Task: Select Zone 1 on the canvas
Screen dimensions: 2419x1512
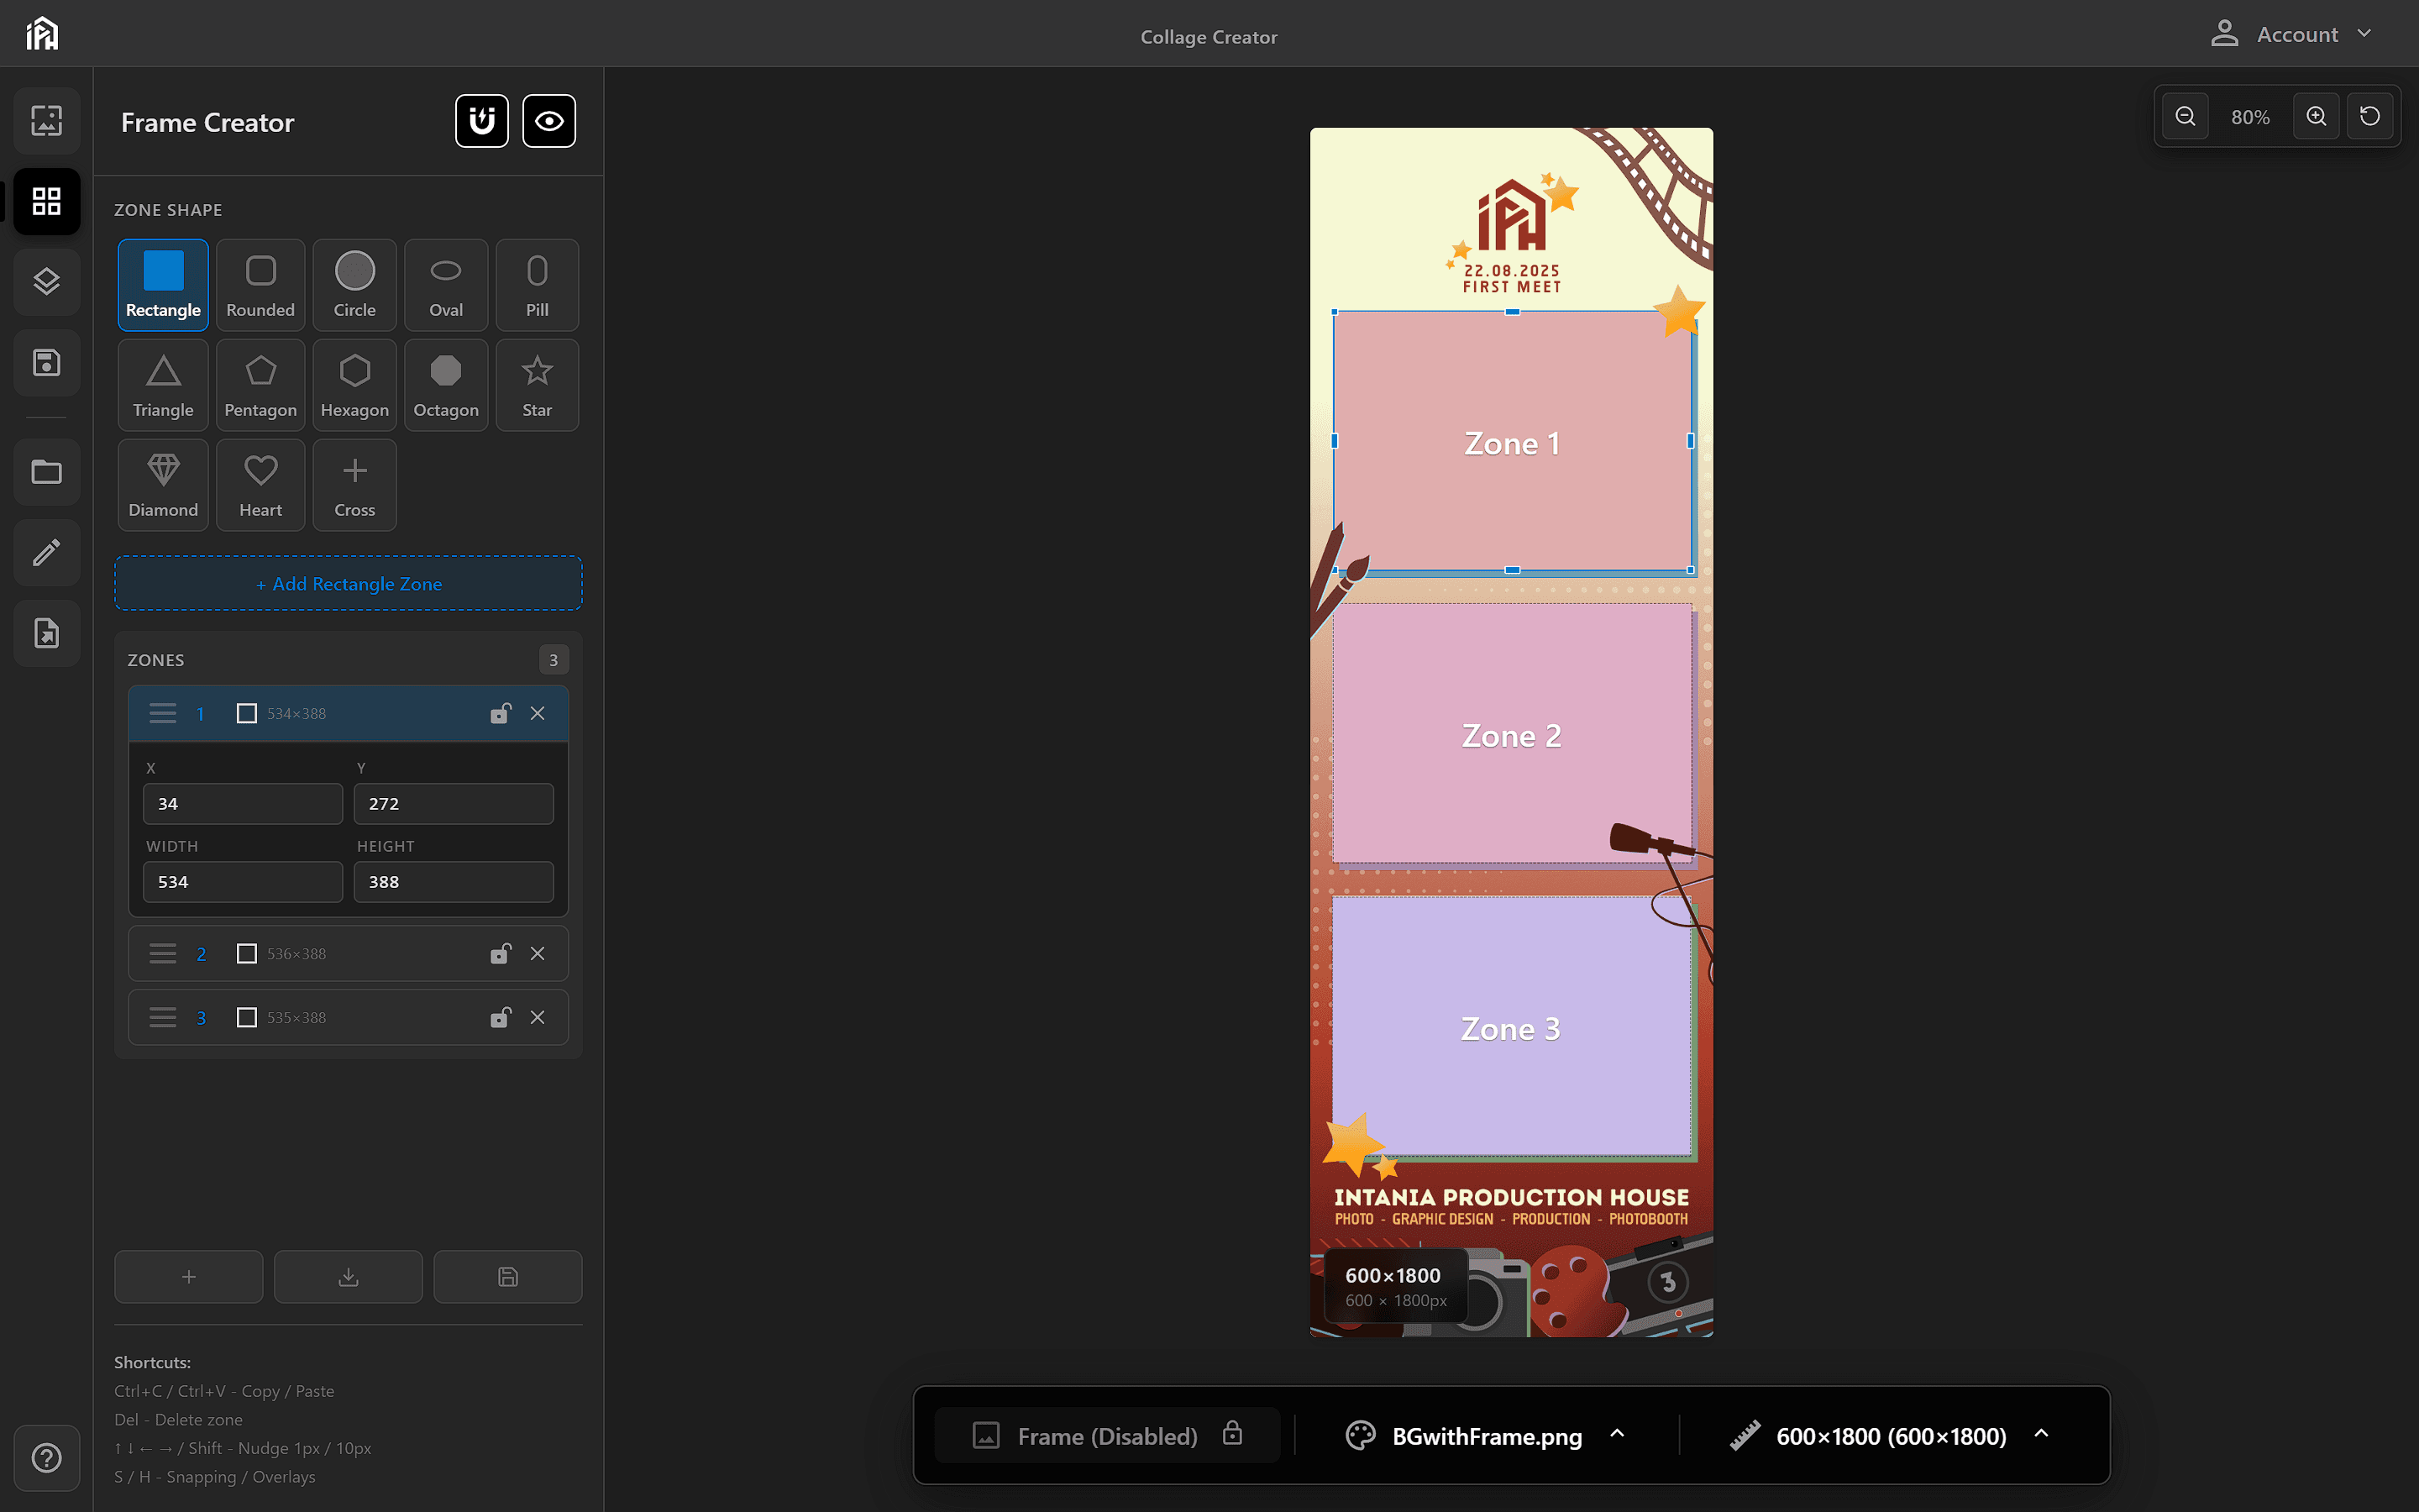Action: coord(1511,442)
